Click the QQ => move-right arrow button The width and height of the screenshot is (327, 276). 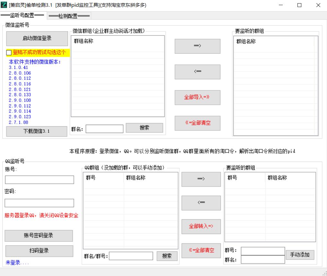click(201, 179)
